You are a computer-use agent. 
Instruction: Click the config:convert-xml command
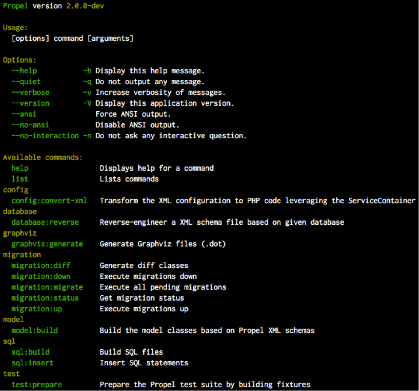(49, 201)
